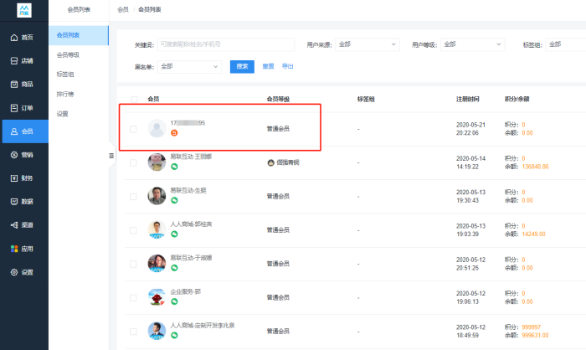
Task: Click balance value 999631.00
Action: 535,336
